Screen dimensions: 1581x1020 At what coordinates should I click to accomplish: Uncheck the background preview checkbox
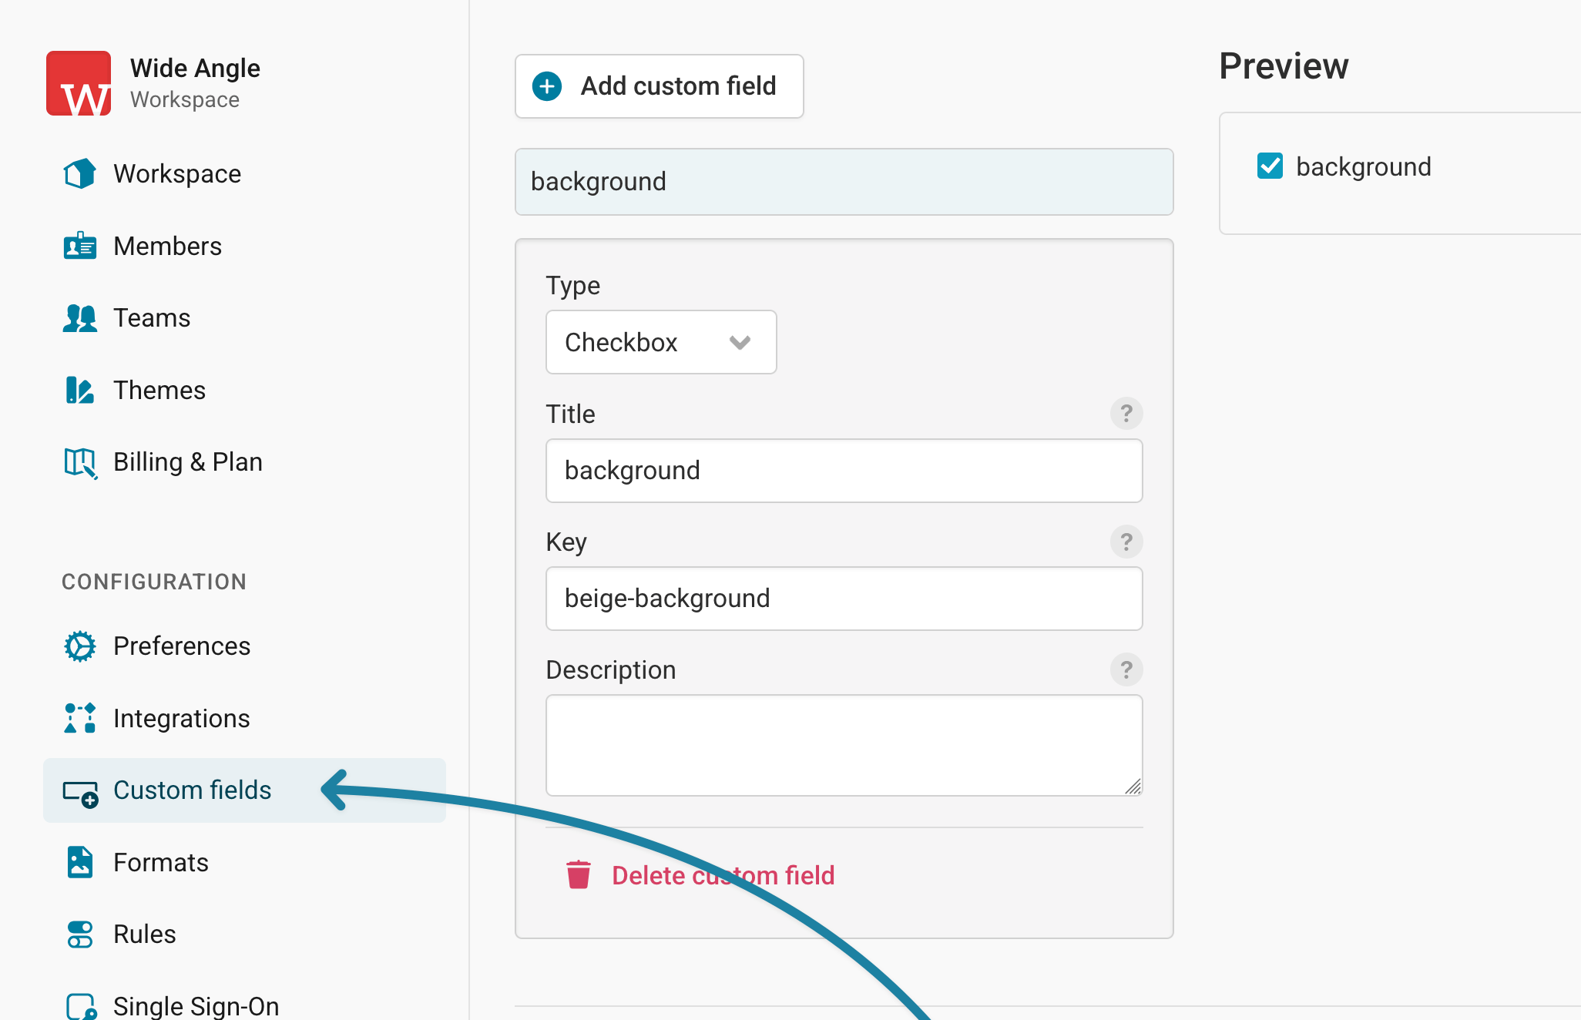(1271, 166)
